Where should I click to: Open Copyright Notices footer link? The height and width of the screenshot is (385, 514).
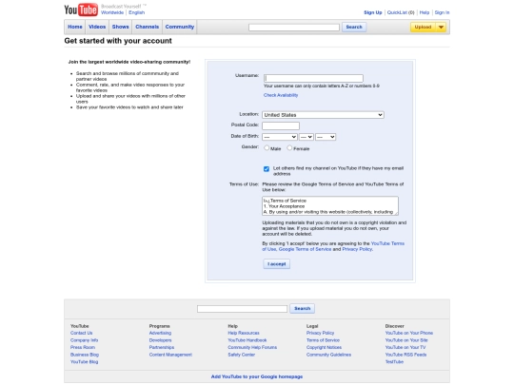(324, 348)
